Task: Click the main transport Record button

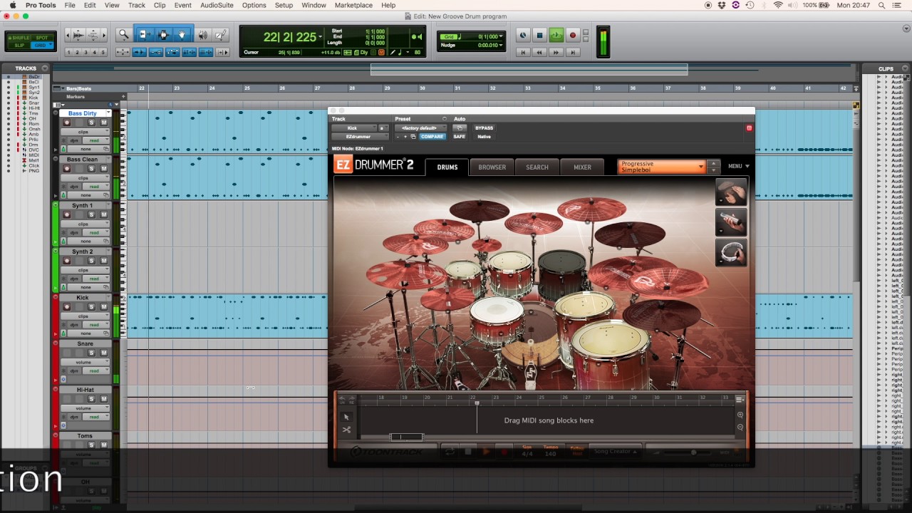Action: point(572,36)
